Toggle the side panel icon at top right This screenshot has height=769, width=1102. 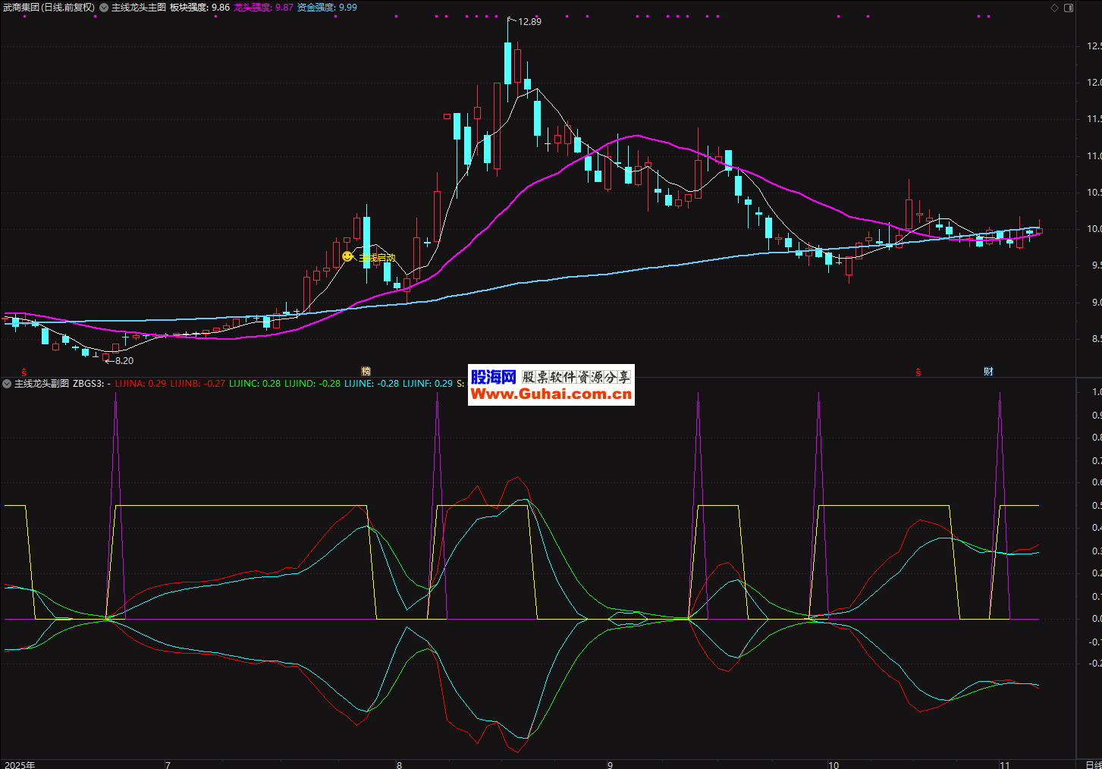click(1069, 8)
